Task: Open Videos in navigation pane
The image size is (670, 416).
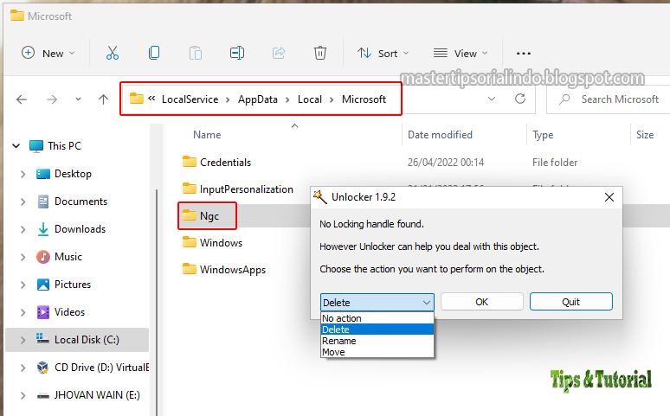Action: tap(61, 312)
